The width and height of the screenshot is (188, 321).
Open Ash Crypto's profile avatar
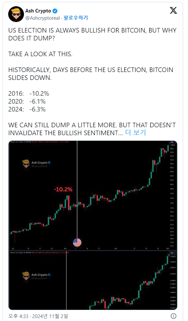16,14
